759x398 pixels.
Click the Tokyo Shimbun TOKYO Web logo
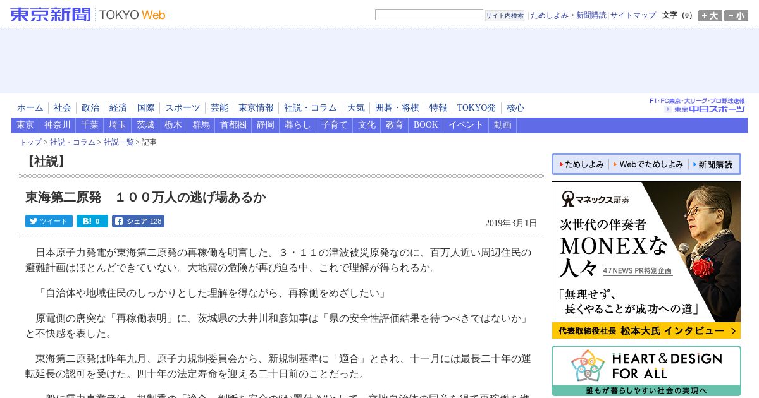coord(88,15)
